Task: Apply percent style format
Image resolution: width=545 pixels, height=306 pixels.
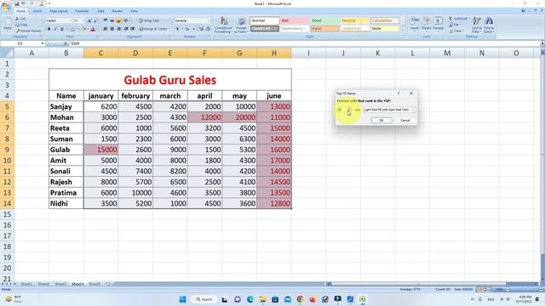Action: [x=187, y=29]
